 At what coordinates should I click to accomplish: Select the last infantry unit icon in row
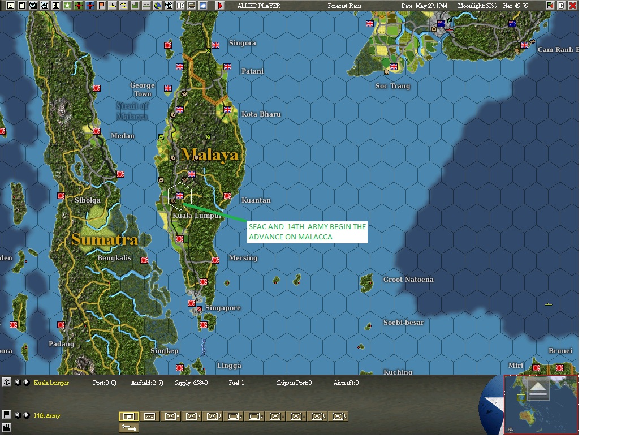pyautogui.click(x=338, y=416)
